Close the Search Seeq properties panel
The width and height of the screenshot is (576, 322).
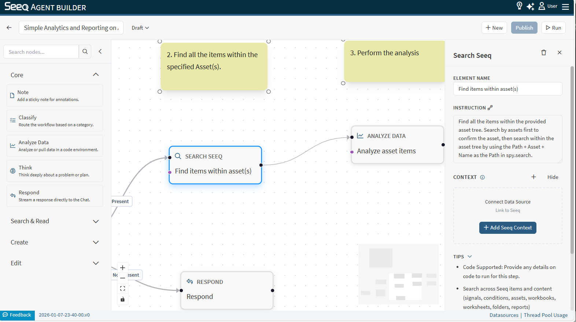point(560,53)
